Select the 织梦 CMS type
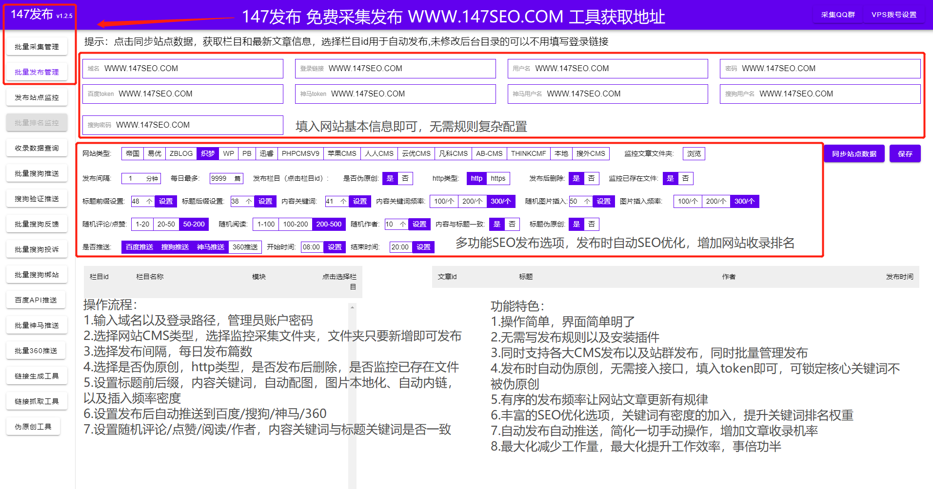Image resolution: width=933 pixels, height=489 pixels. [208, 153]
